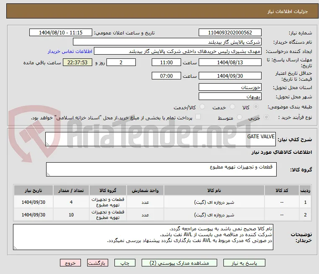Screen dimensions: 319x274
Task: Click the 'ردیف' column header
Action: point(305,190)
